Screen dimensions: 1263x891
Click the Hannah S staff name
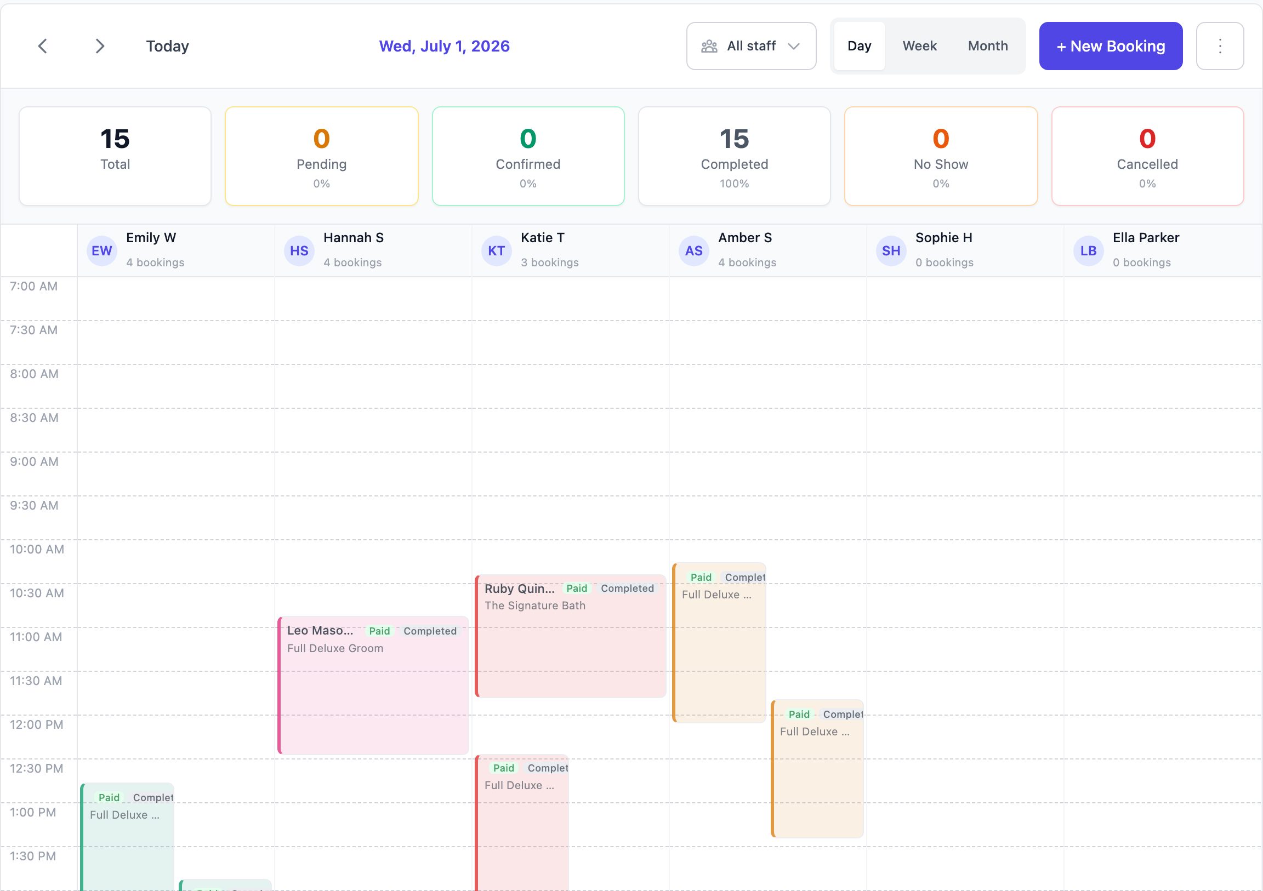point(354,238)
